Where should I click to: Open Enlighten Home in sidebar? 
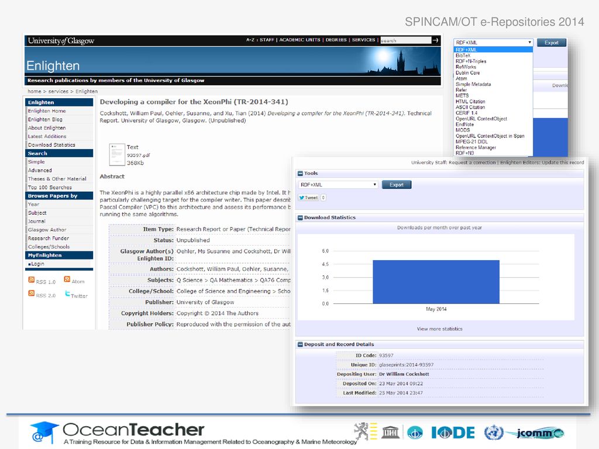(47, 110)
